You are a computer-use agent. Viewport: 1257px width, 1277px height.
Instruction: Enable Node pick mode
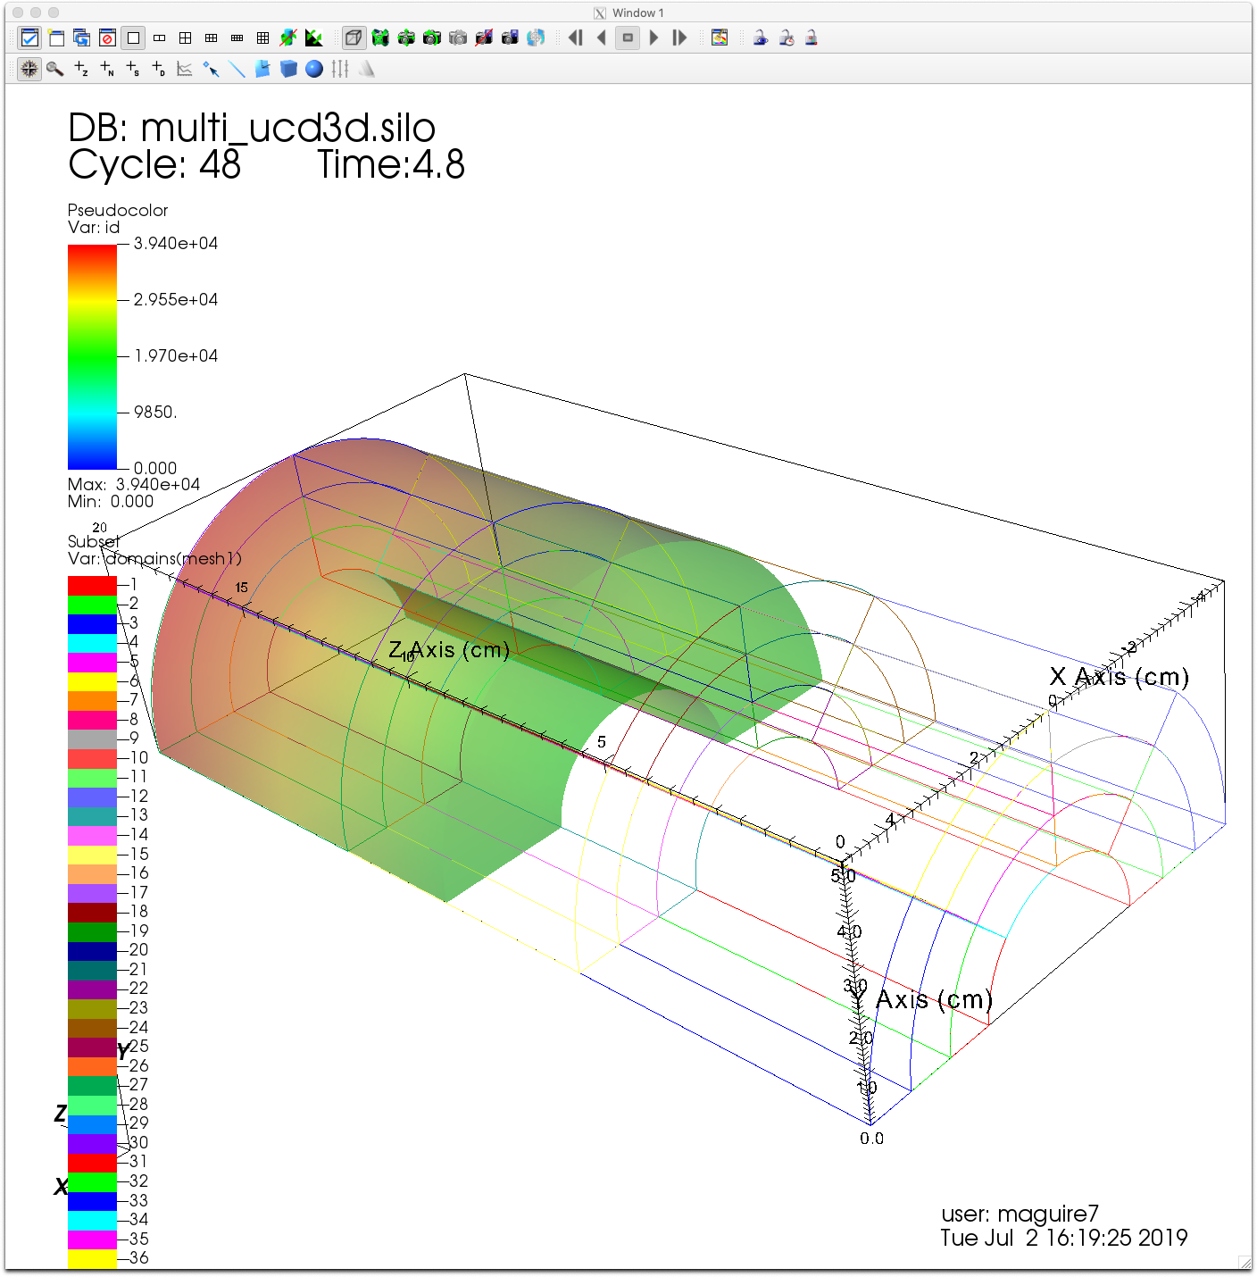[105, 69]
